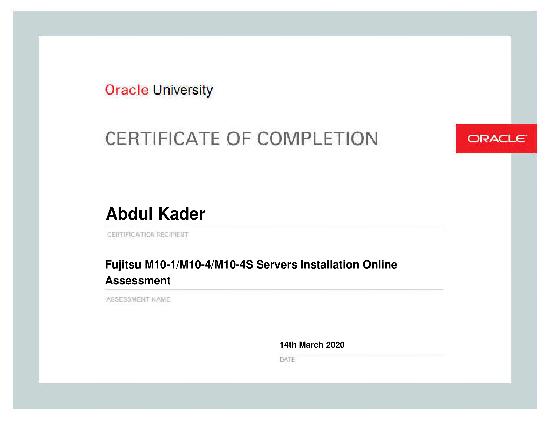
Task: Click the 'CERTIFICATION RECIPIENT' label
Action: point(148,235)
